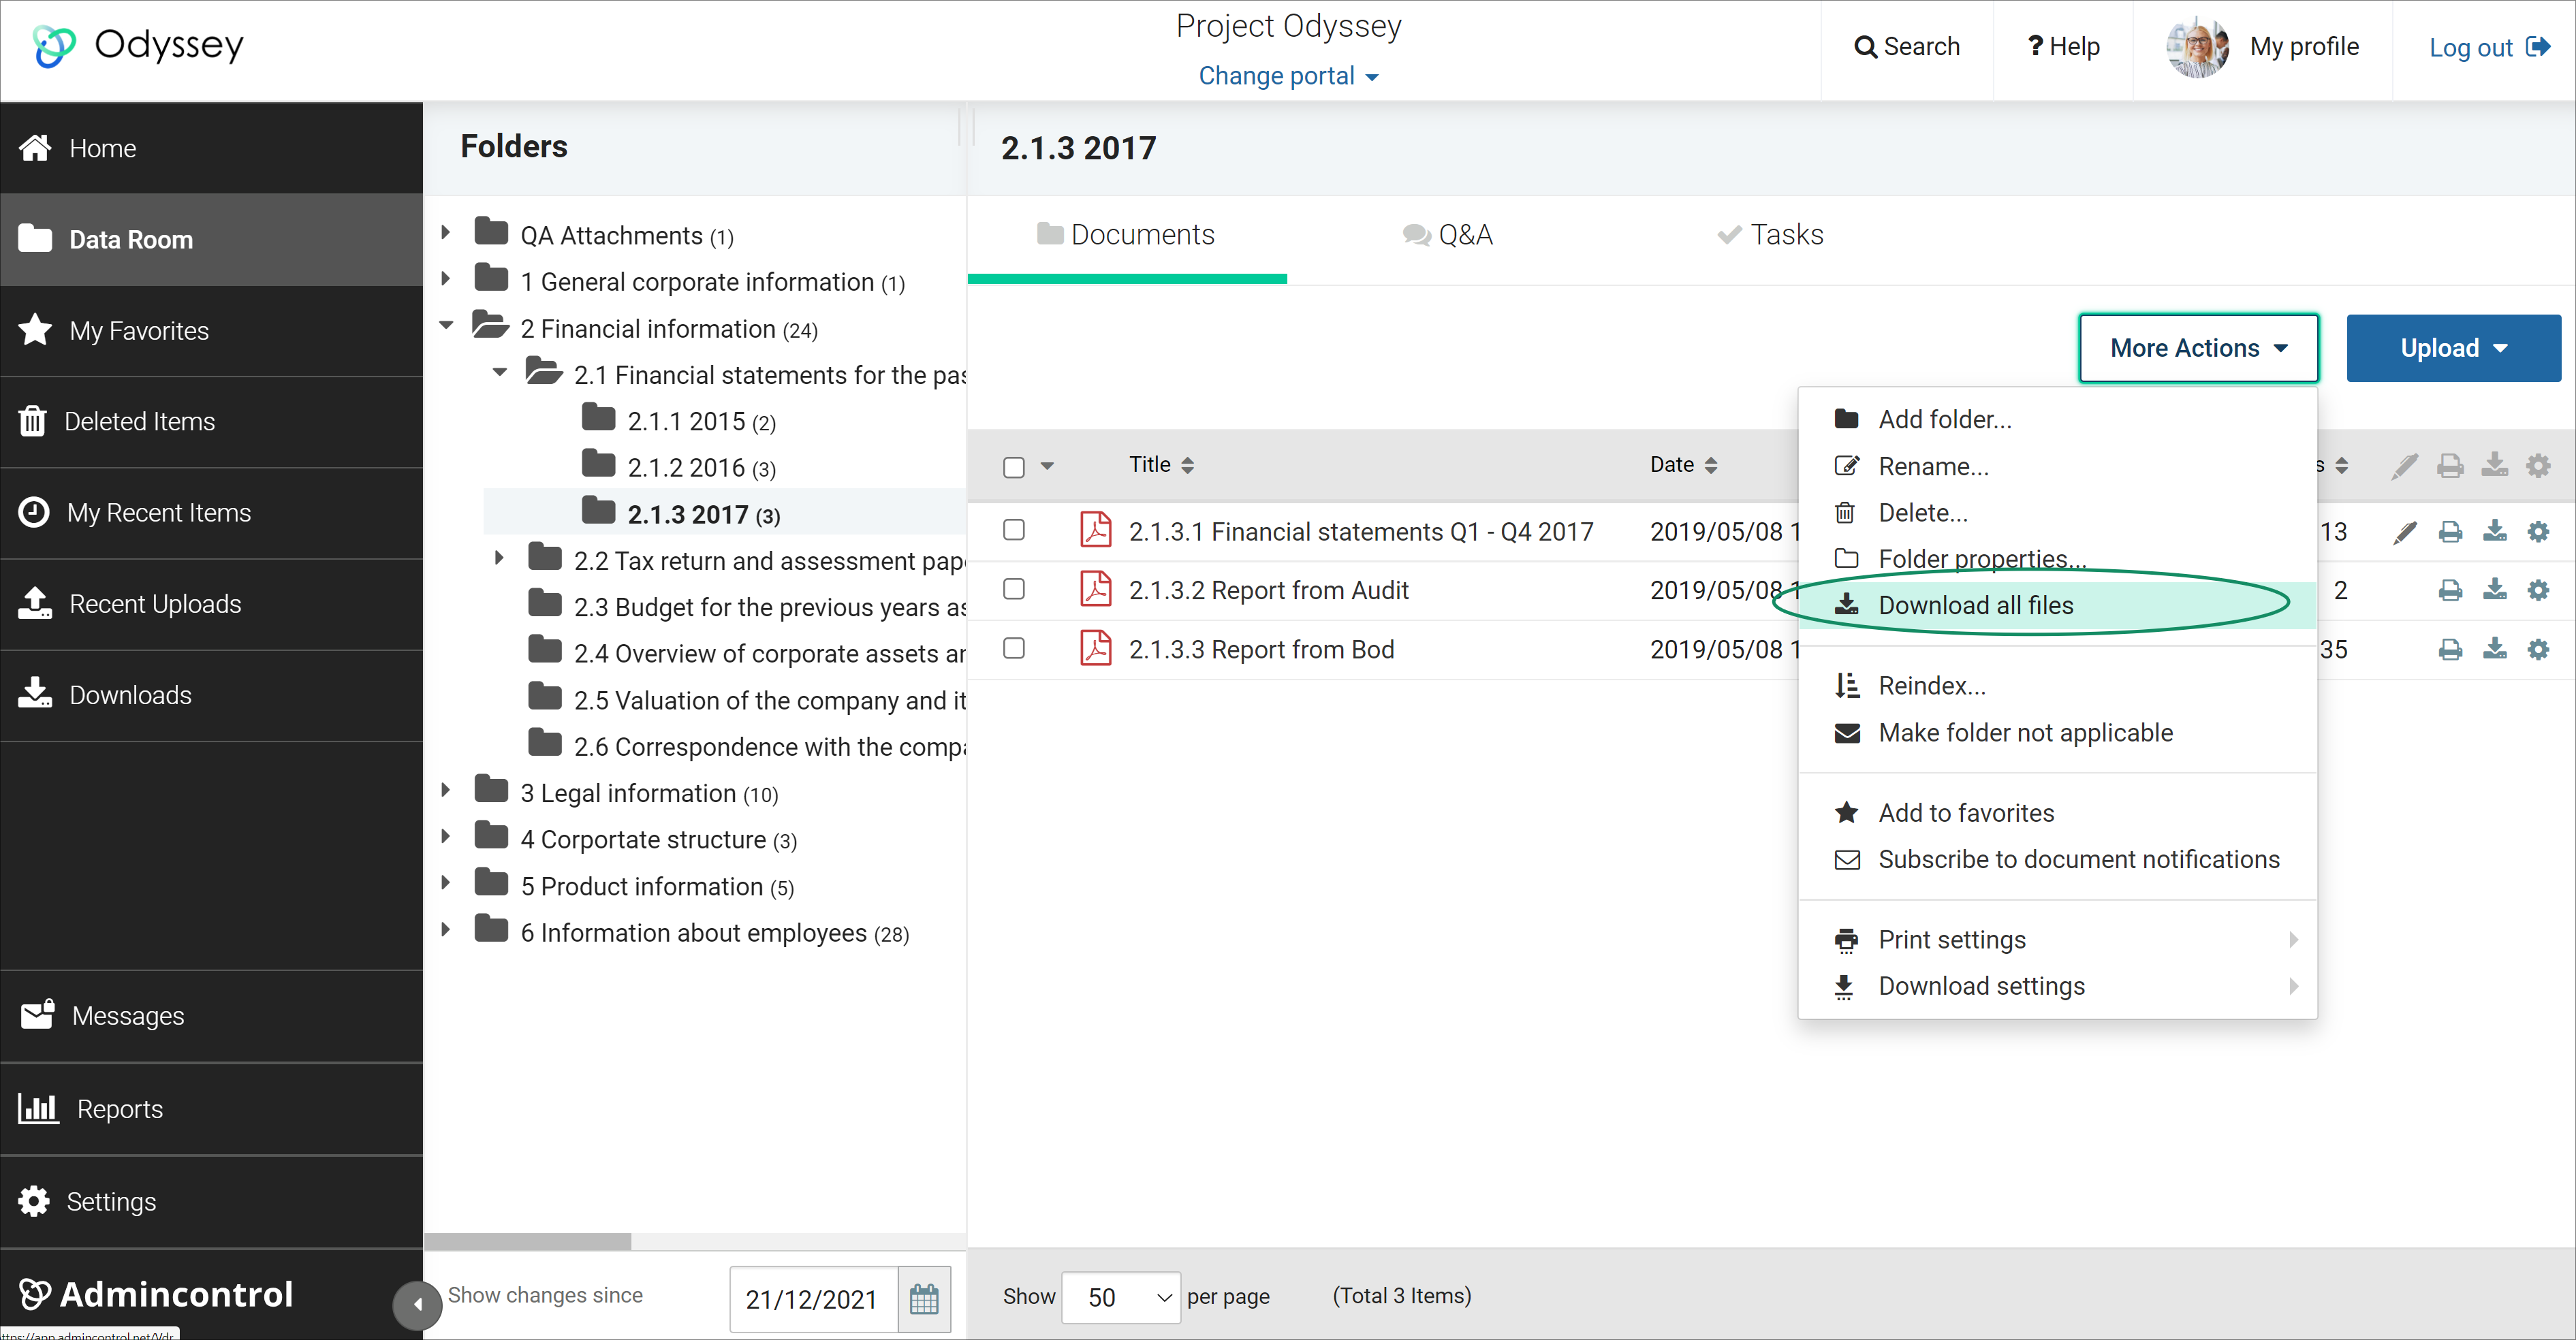Screen dimensions: 2576x1340
Task: Open the More Actions dropdown
Action: (x=2198, y=348)
